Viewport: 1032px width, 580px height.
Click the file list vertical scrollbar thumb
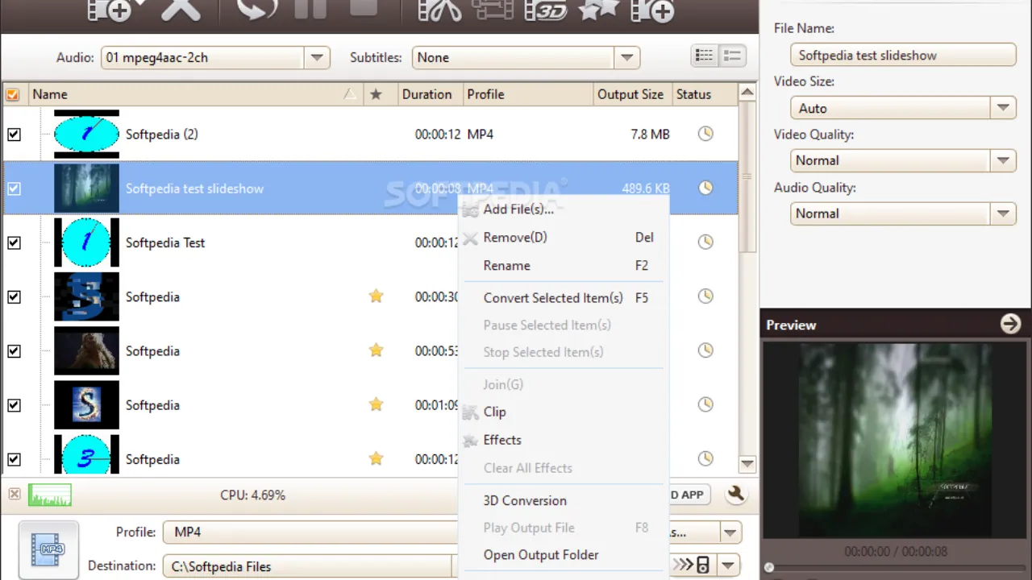tap(747, 177)
